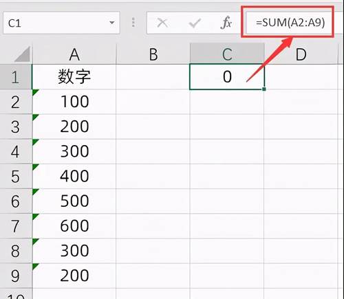This screenshot has height=299, width=344.
Task: Select column D header
Action: 301,54
